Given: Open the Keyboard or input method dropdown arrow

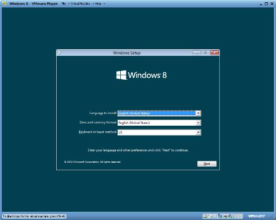Looking at the screenshot, I should (198, 132).
